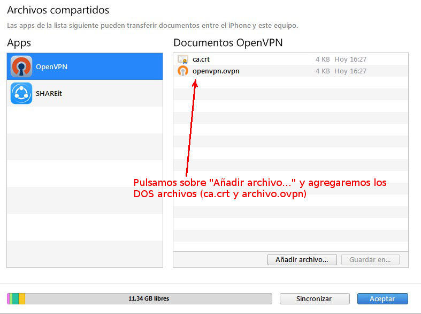The image size is (421, 314).
Task: Select the SHAREit entry in Apps list
Action: (x=85, y=93)
